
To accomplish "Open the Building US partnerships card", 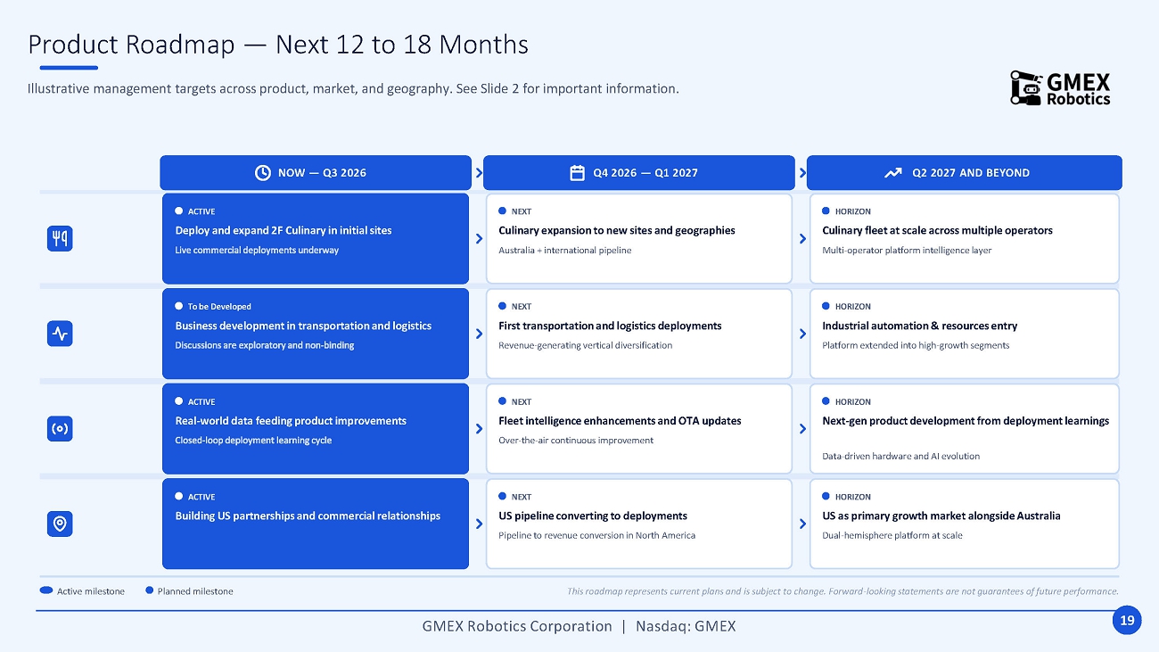I will coord(316,524).
